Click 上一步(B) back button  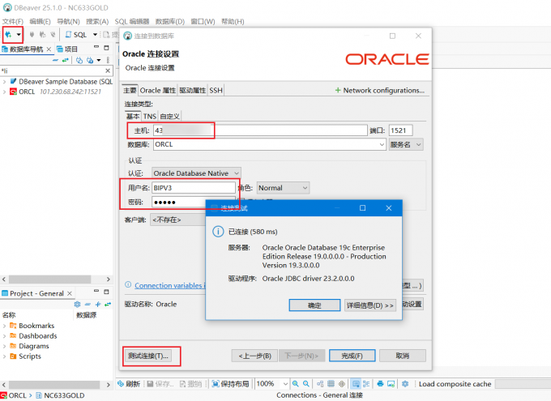point(254,356)
